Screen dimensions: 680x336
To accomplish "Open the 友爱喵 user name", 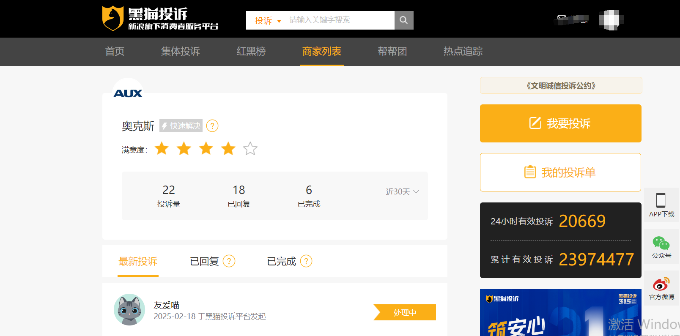I will pyautogui.click(x=167, y=305).
